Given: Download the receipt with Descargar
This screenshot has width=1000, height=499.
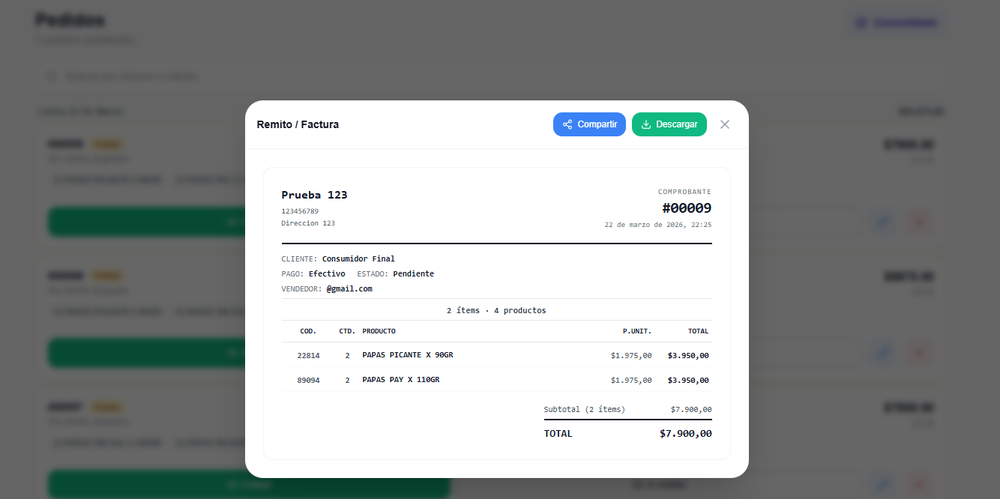Looking at the screenshot, I should coord(669,124).
